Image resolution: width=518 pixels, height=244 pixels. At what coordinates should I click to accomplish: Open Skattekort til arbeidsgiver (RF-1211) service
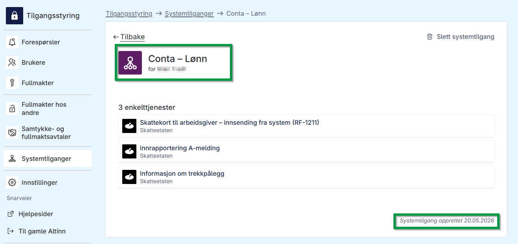[306, 126]
